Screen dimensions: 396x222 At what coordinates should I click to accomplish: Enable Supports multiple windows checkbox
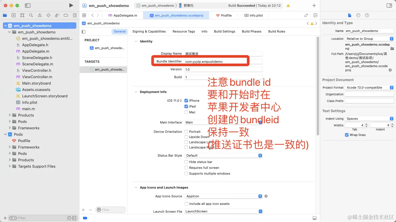coord(186,173)
